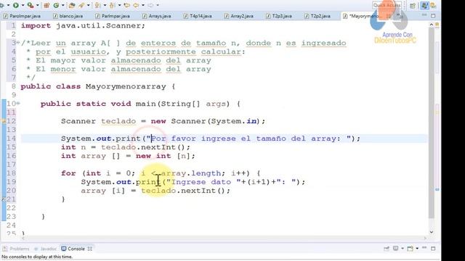Screen dimensions: 465x261
Task: Click the yellow warning square in overview ruler
Action: coord(437,25)
